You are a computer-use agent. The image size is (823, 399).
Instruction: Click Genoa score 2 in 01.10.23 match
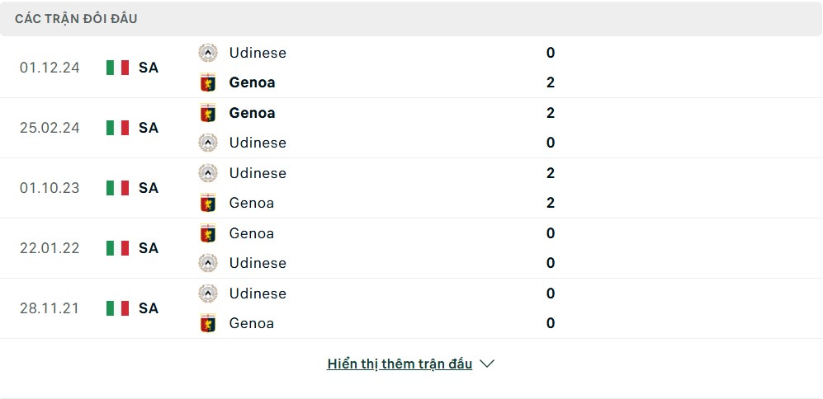tap(551, 203)
